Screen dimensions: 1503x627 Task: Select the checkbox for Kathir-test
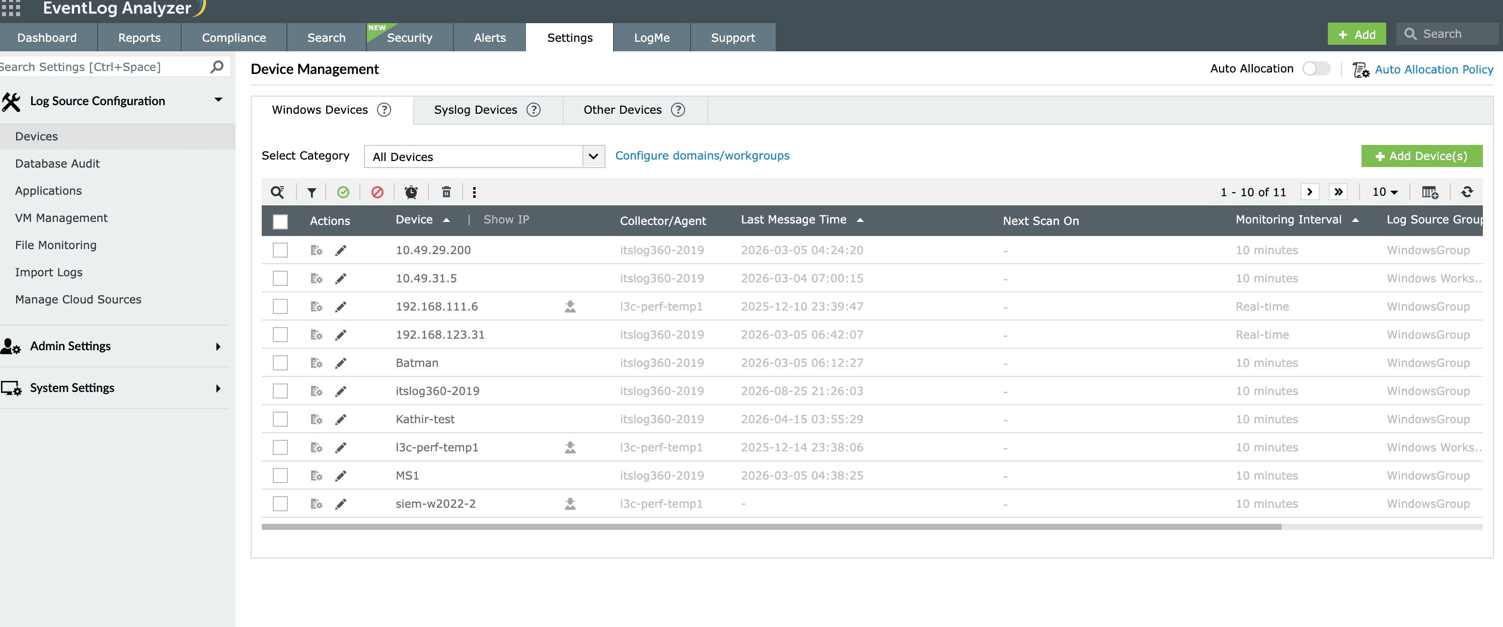280,419
